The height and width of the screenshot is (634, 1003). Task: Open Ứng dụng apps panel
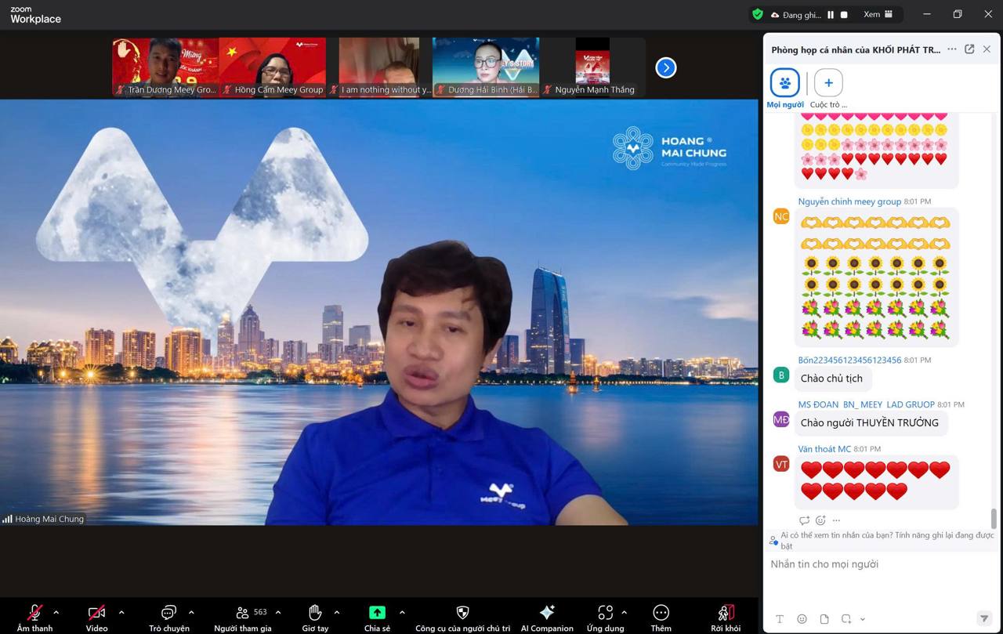pos(605,617)
